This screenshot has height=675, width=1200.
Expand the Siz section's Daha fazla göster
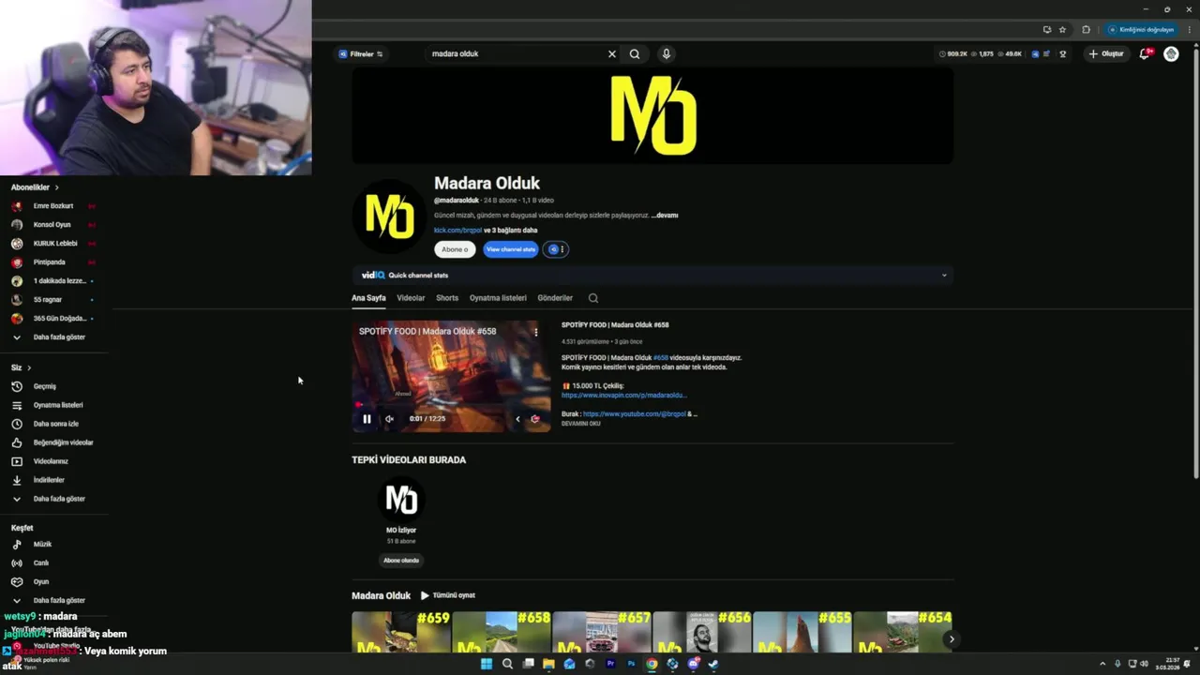pos(58,499)
